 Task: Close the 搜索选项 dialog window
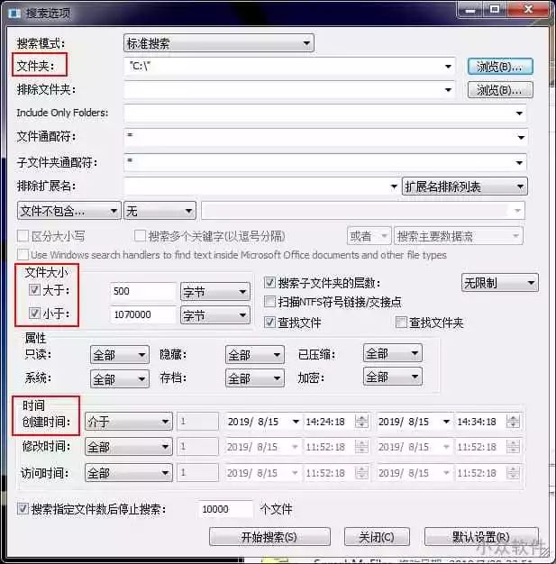coord(528,10)
